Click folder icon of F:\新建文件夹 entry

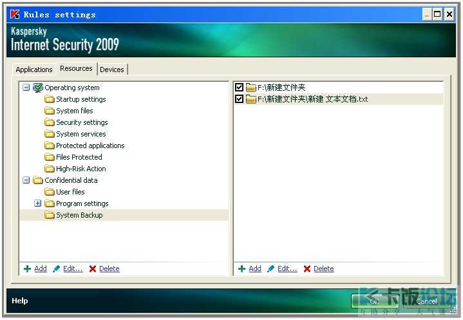click(x=250, y=88)
